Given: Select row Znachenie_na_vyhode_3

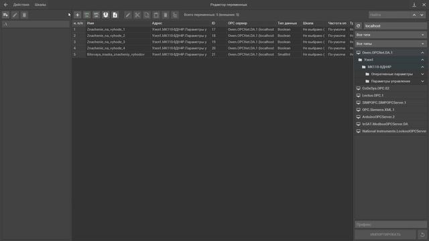Looking at the screenshot, I should coord(212,42).
